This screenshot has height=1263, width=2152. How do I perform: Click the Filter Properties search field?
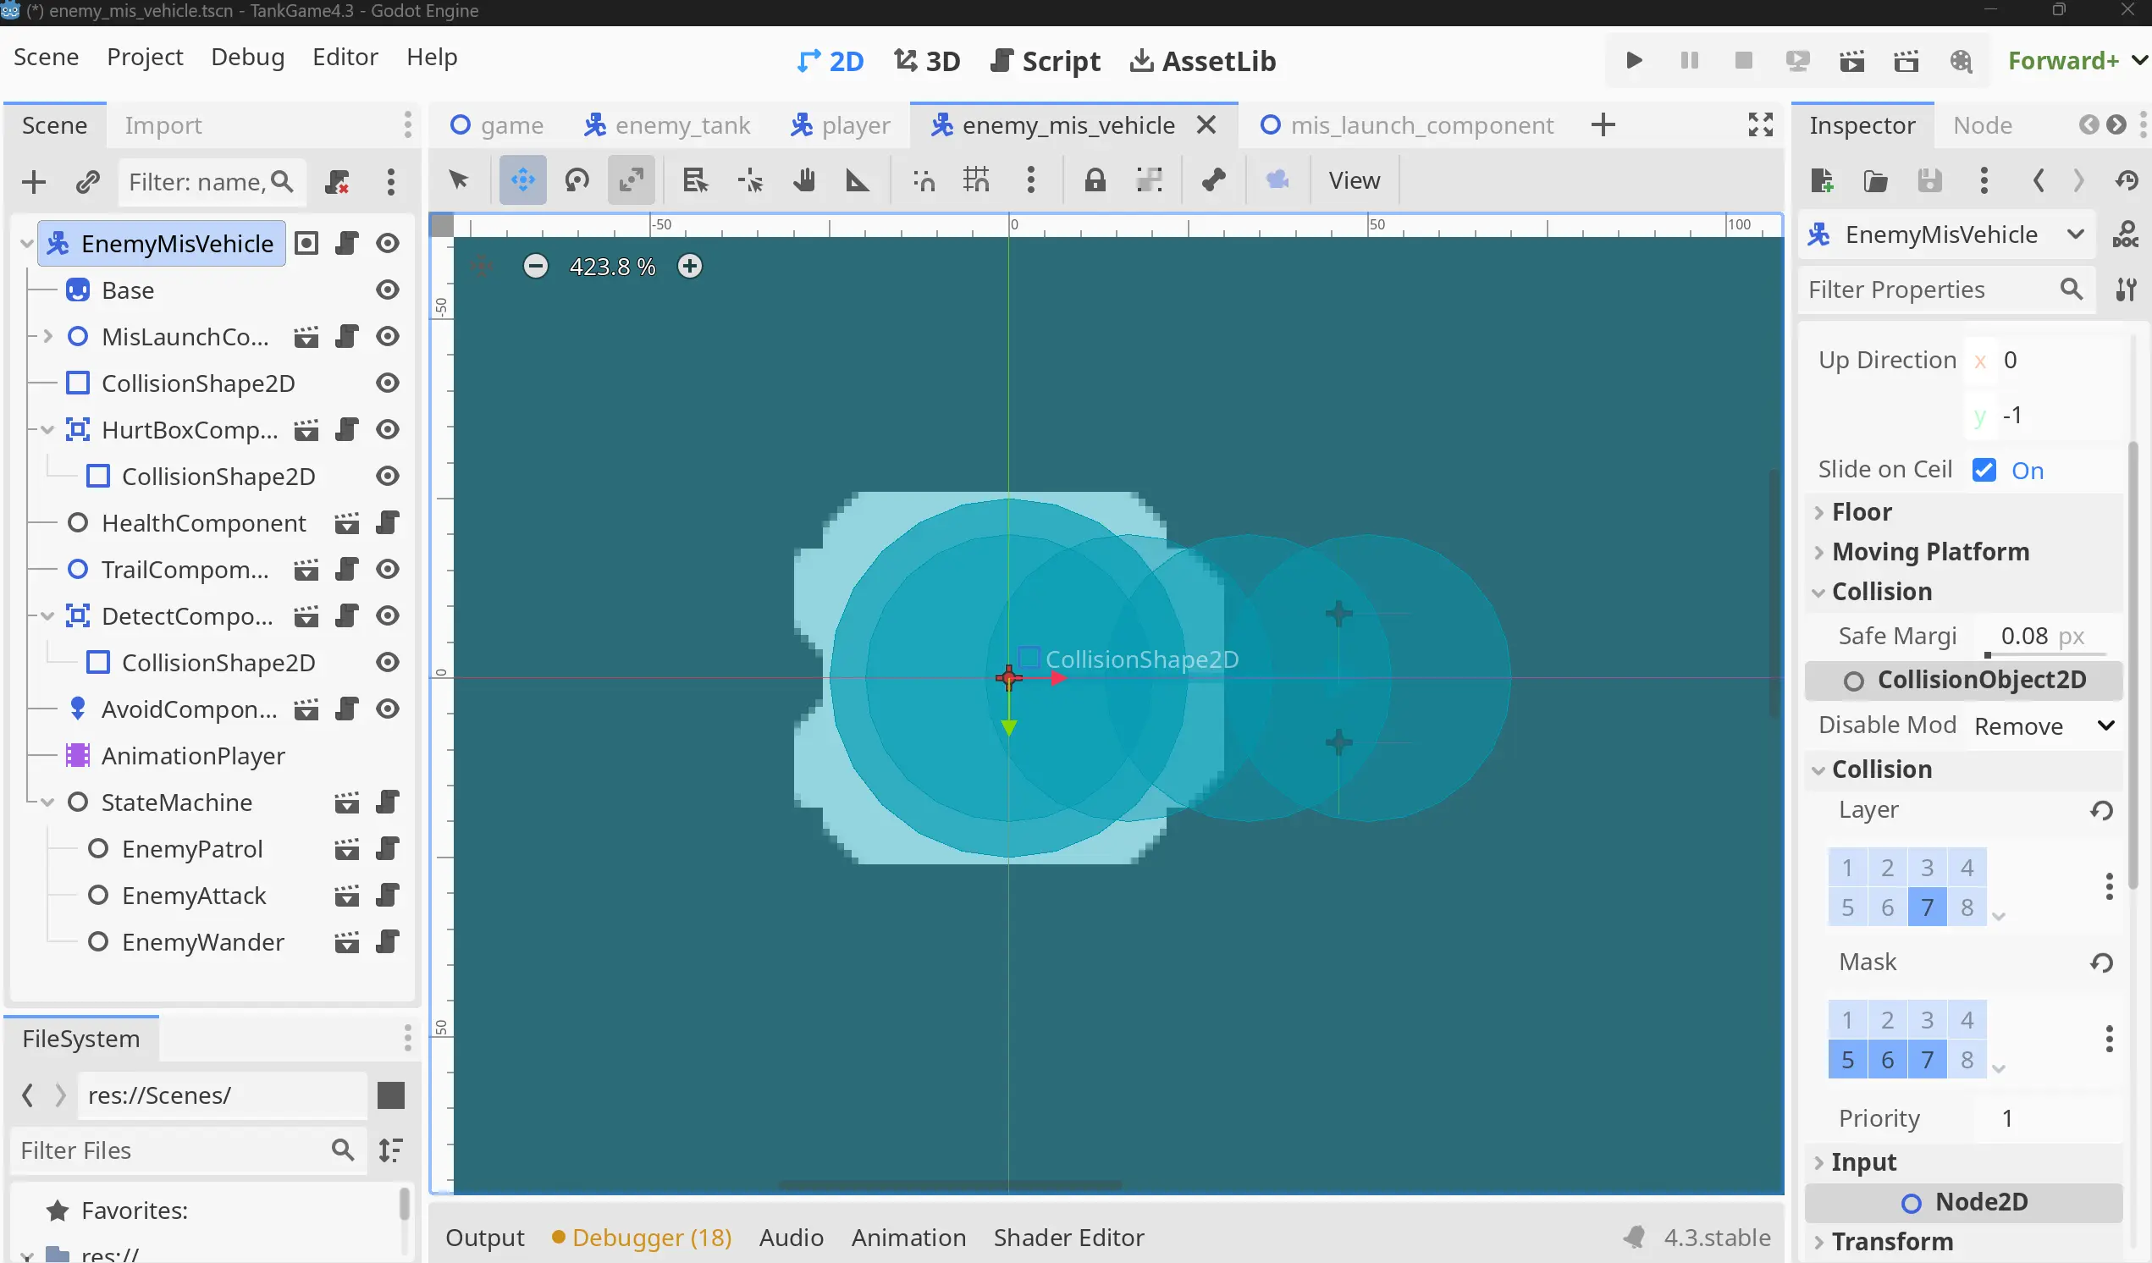(1945, 290)
